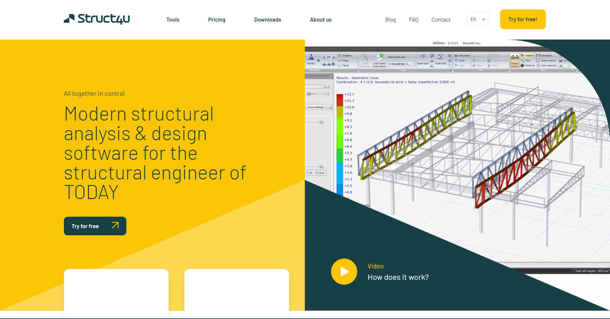Viewport: 610px width, 319px height.
Task: Expand the 'Select load case' combo box
Action: coord(402,64)
